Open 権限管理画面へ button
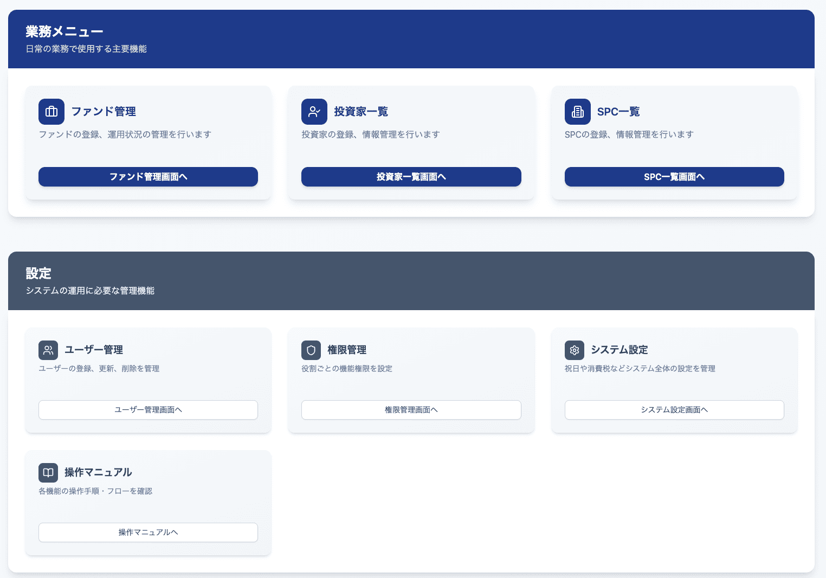826x578 pixels. tap(411, 410)
